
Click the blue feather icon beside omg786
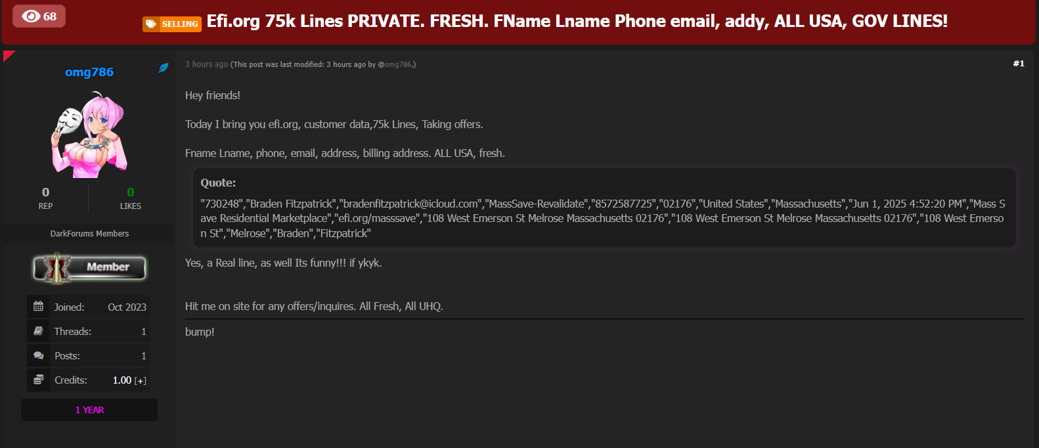click(164, 68)
